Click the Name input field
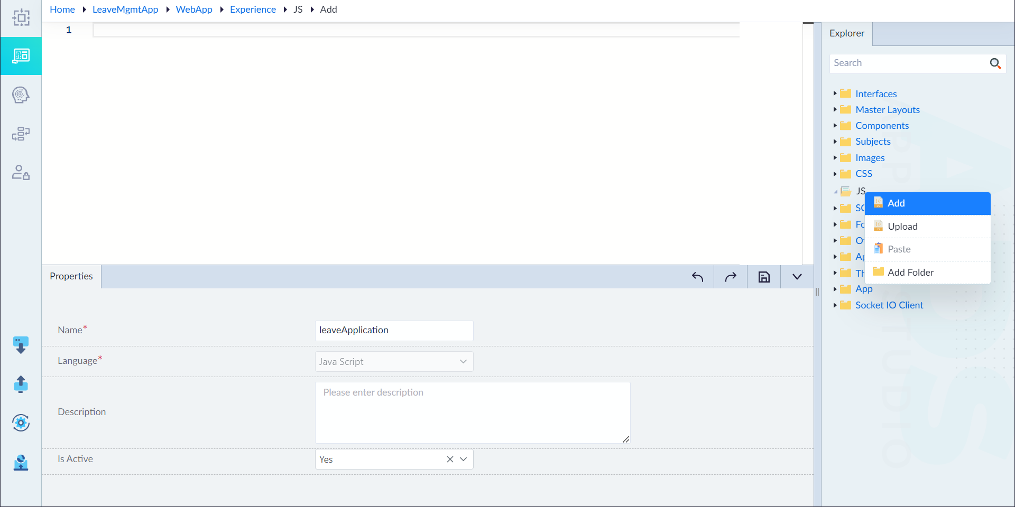1015x507 pixels. pos(394,331)
